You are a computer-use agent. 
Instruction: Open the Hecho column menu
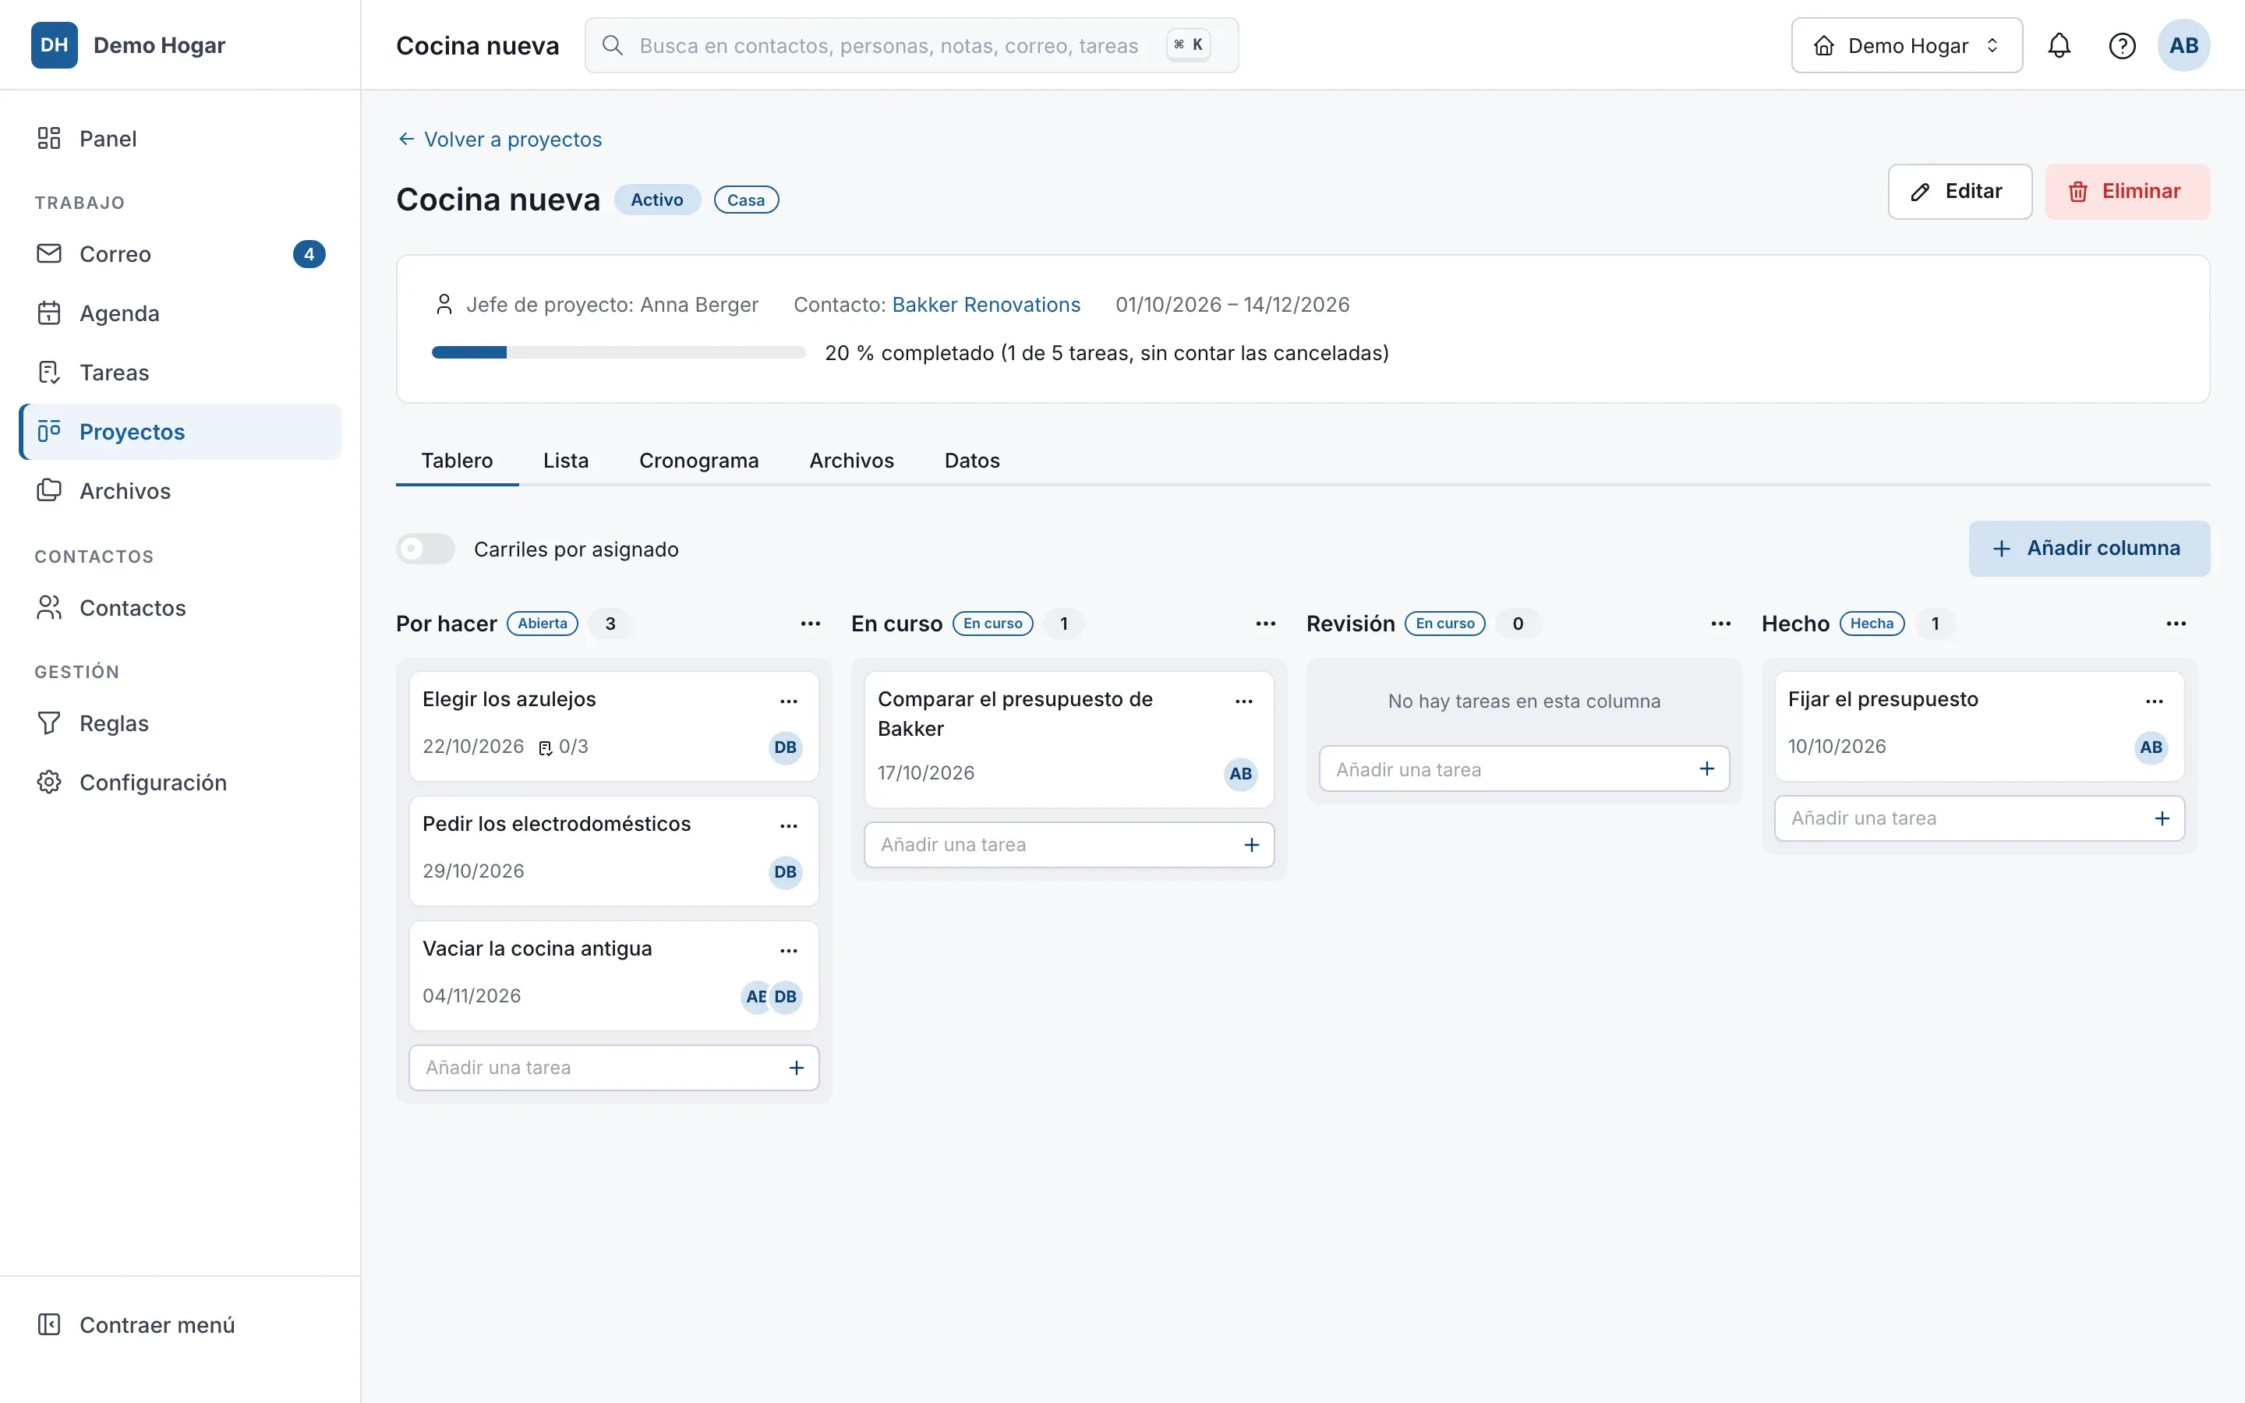pos(2176,624)
